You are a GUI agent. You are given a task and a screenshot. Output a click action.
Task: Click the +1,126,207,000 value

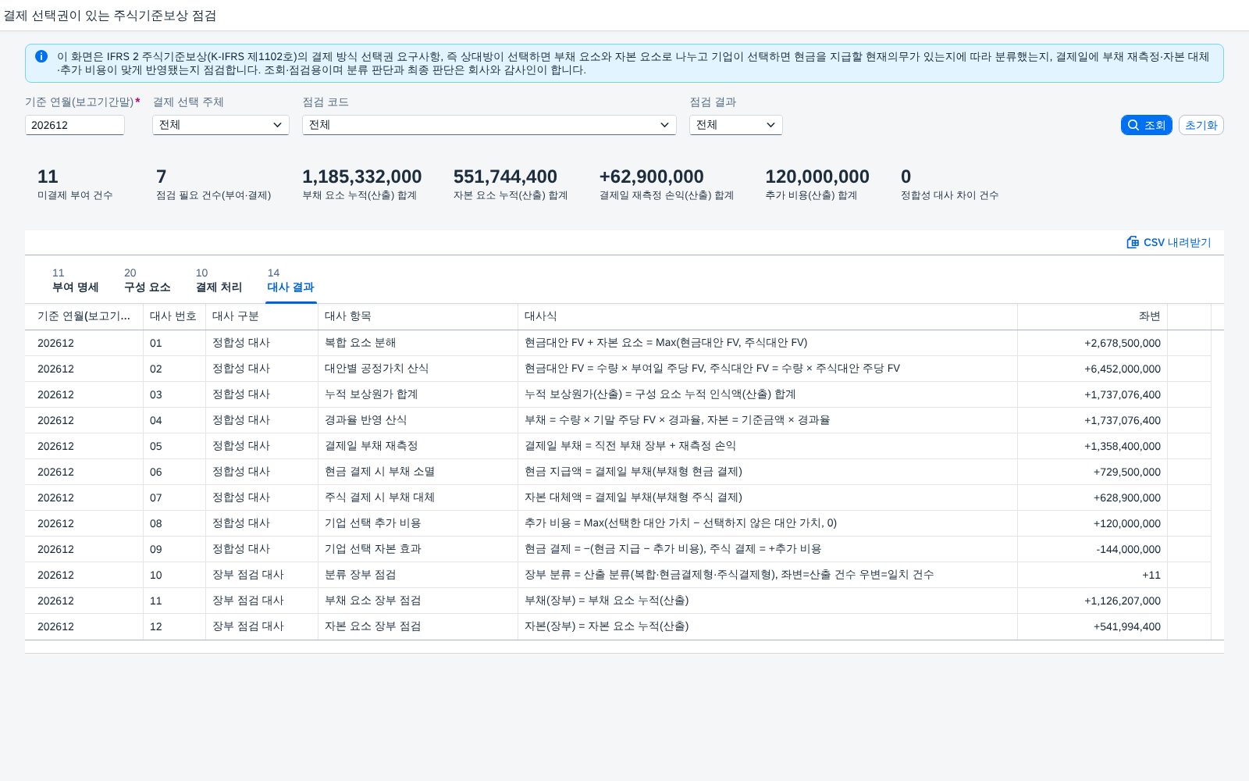(x=1123, y=601)
